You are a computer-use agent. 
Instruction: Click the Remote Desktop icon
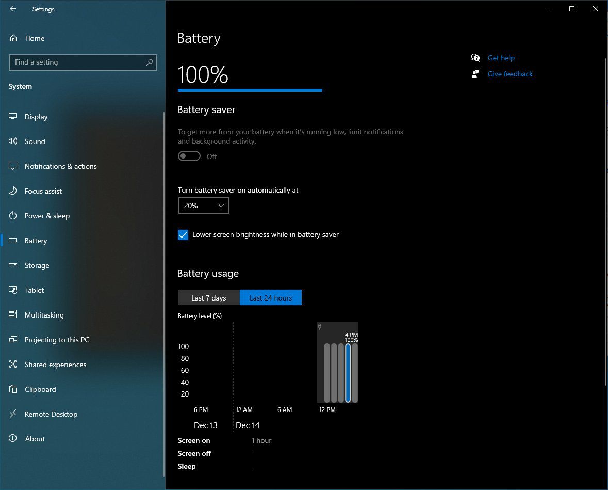13,414
